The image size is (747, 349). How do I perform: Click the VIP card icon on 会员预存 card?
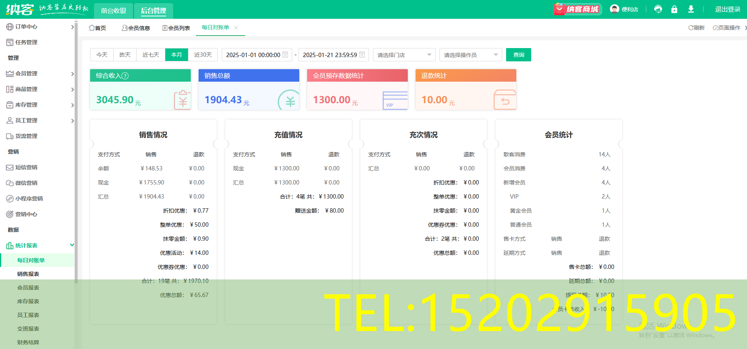(x=395, y=100)
